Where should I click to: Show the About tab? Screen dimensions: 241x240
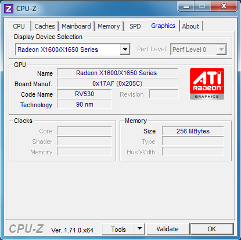tap(190, 26)
